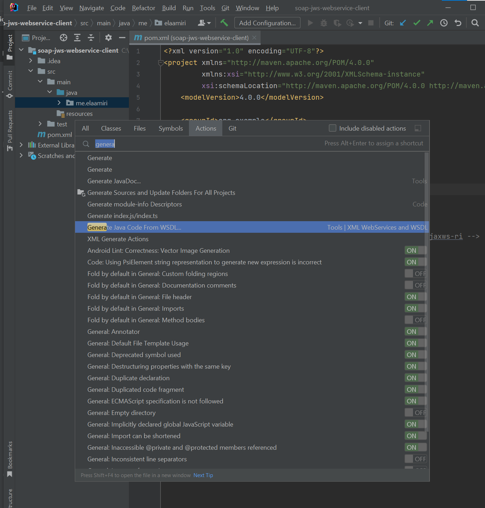Image resolution: width=485 pixels, height=508 pixels.
Task: Open the Navigate menu
Action: (x=91, y=8)
